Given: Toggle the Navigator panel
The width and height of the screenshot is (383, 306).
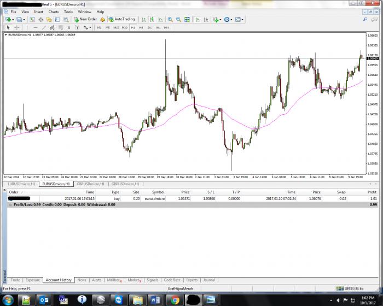Looking at the screenshot, I should point(49,20).
